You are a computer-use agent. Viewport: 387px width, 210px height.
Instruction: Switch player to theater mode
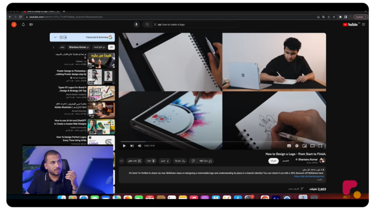point(312,146)
